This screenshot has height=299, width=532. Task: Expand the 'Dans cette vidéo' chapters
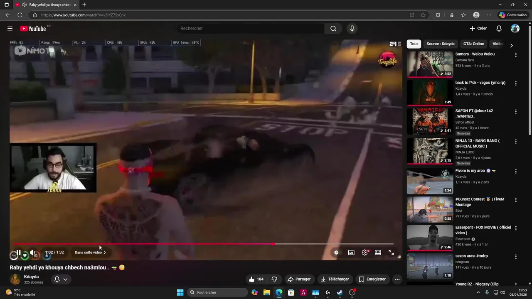pyautogui.click(x=90, y=252)
